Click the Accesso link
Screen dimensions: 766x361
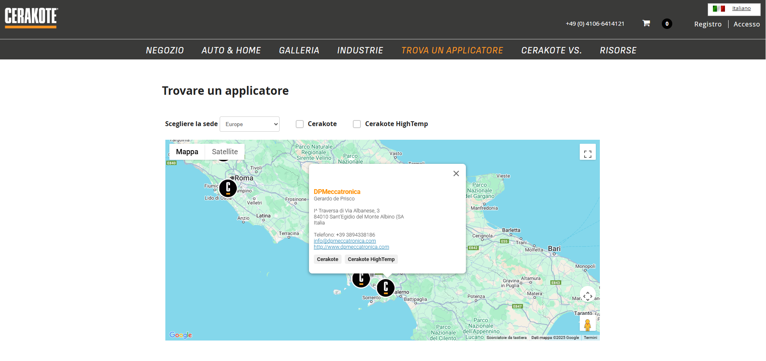[x=747, y=24]
